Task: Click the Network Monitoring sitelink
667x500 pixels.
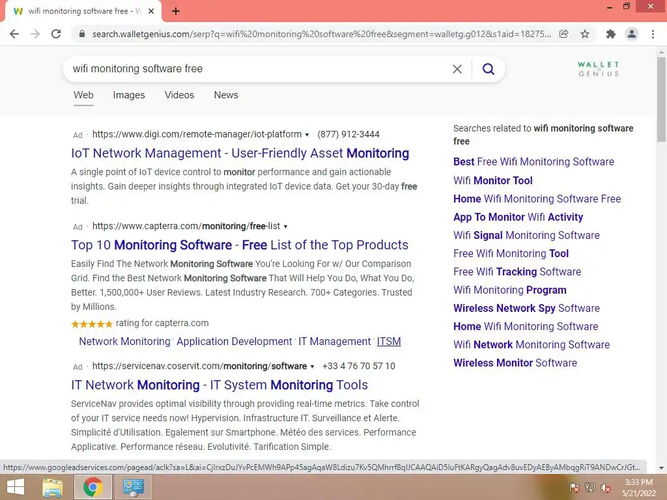Action: click(124, 341)
